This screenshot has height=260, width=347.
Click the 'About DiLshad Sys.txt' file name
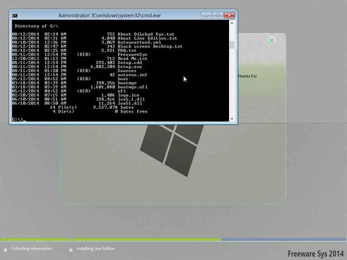[146, 34]
